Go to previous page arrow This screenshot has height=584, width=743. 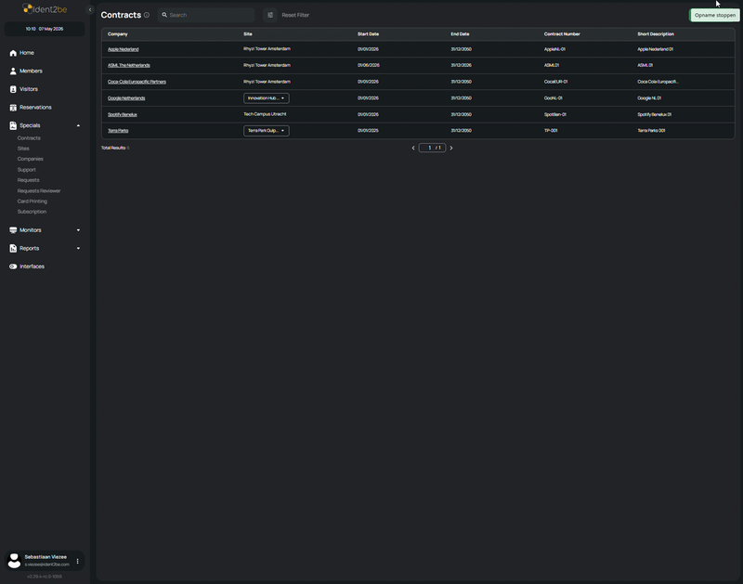(413, 149)
